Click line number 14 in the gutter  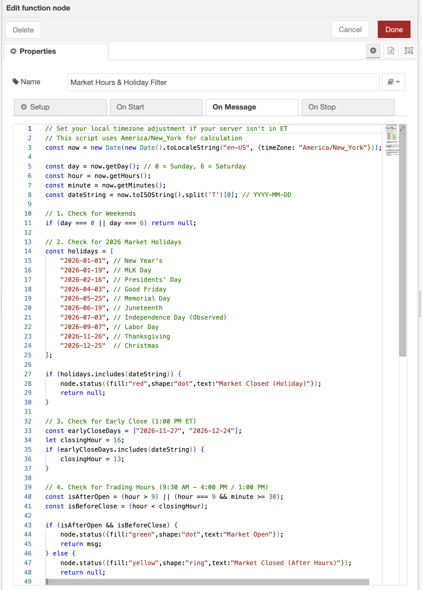[28, 251]
